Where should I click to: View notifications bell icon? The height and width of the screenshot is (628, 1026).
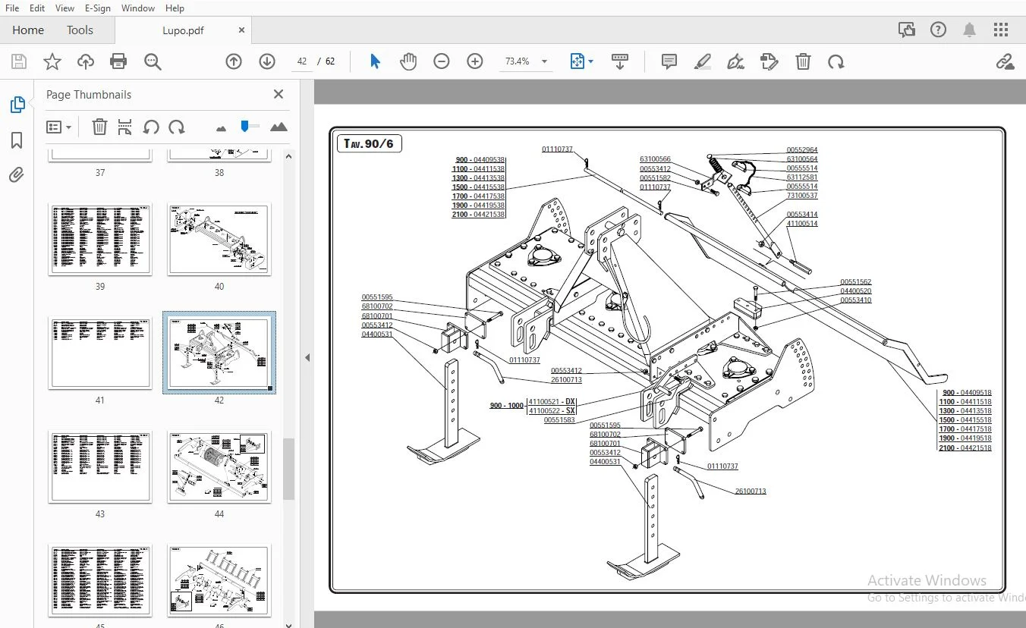969,30
